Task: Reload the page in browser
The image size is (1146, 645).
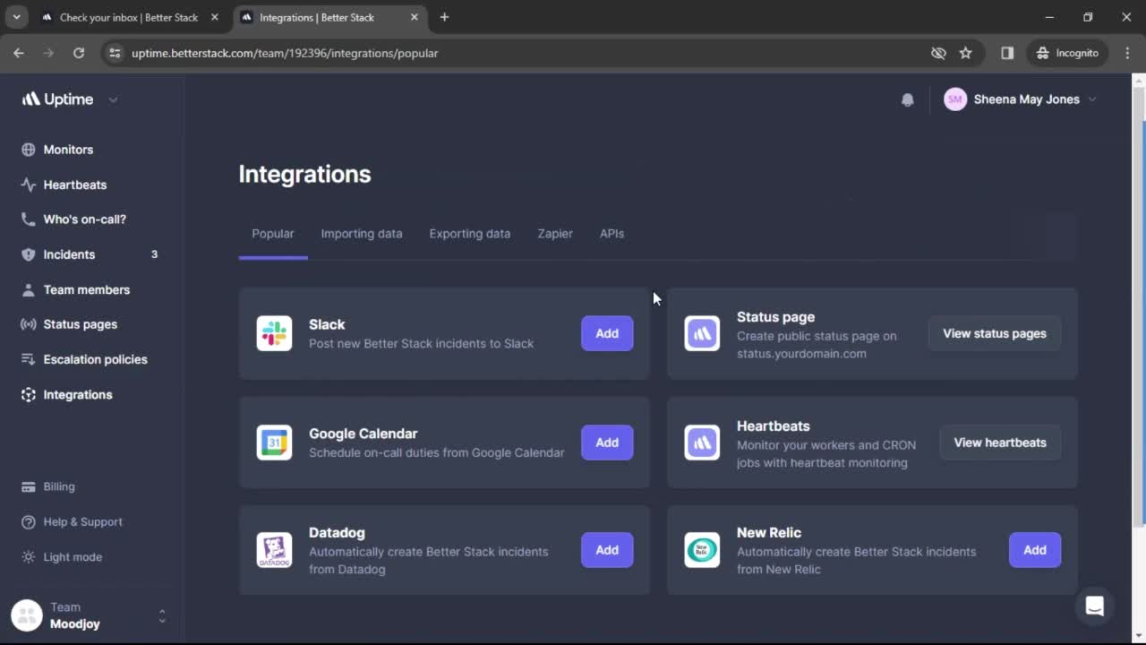Action: point(79,53)
